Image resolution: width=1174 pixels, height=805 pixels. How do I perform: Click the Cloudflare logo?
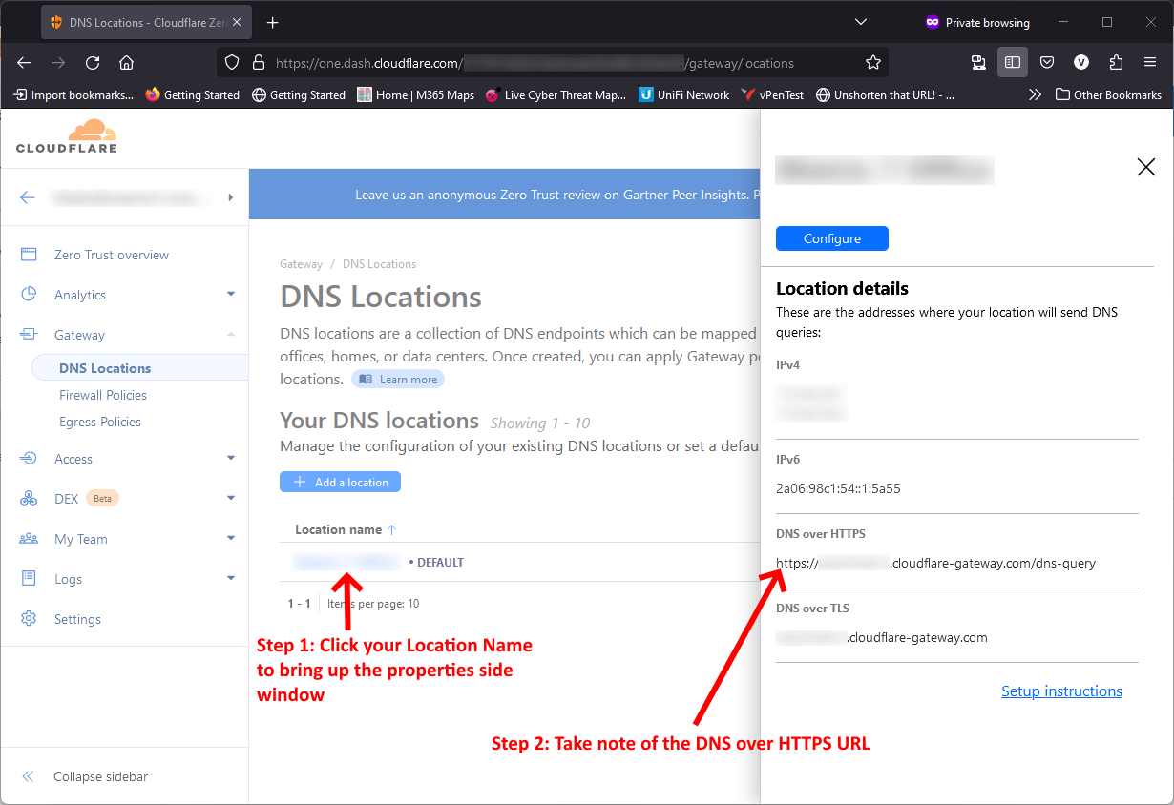66,135
